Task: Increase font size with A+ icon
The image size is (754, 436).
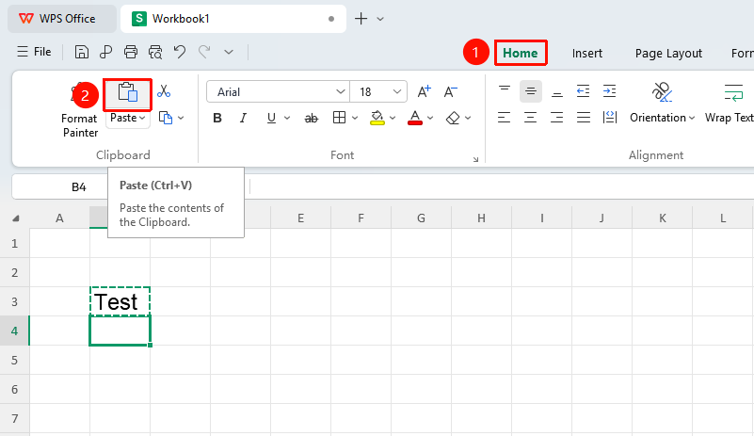Action: coord(425,91)
